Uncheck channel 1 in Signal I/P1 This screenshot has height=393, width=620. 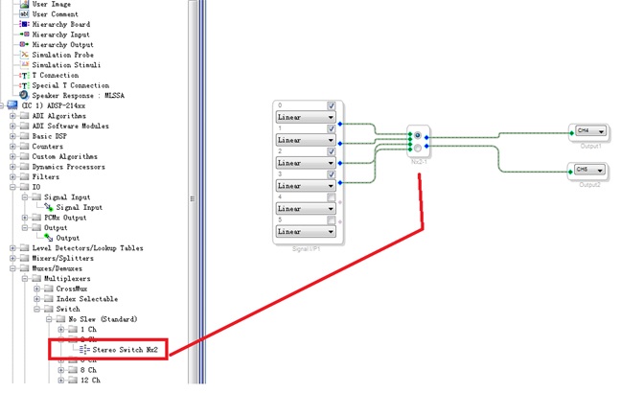point(331,128)
